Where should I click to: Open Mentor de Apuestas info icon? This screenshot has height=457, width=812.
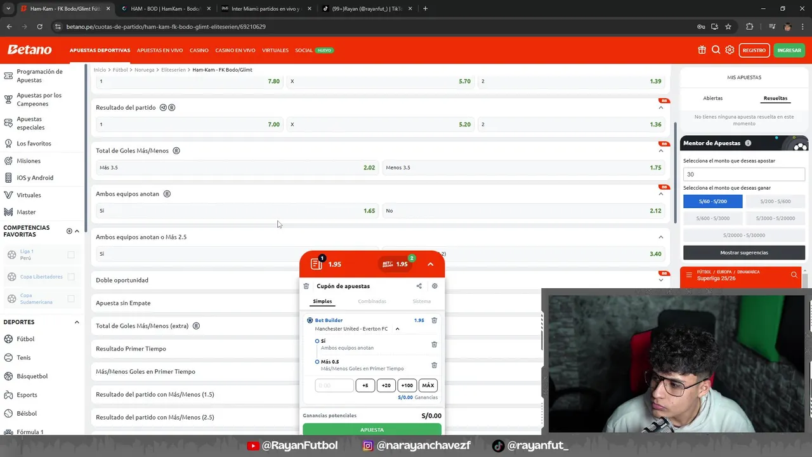click(748, 143)
